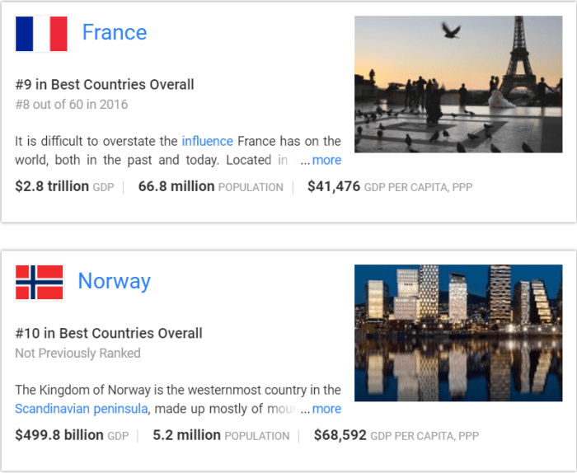Open the France country title link

[115, 33]
